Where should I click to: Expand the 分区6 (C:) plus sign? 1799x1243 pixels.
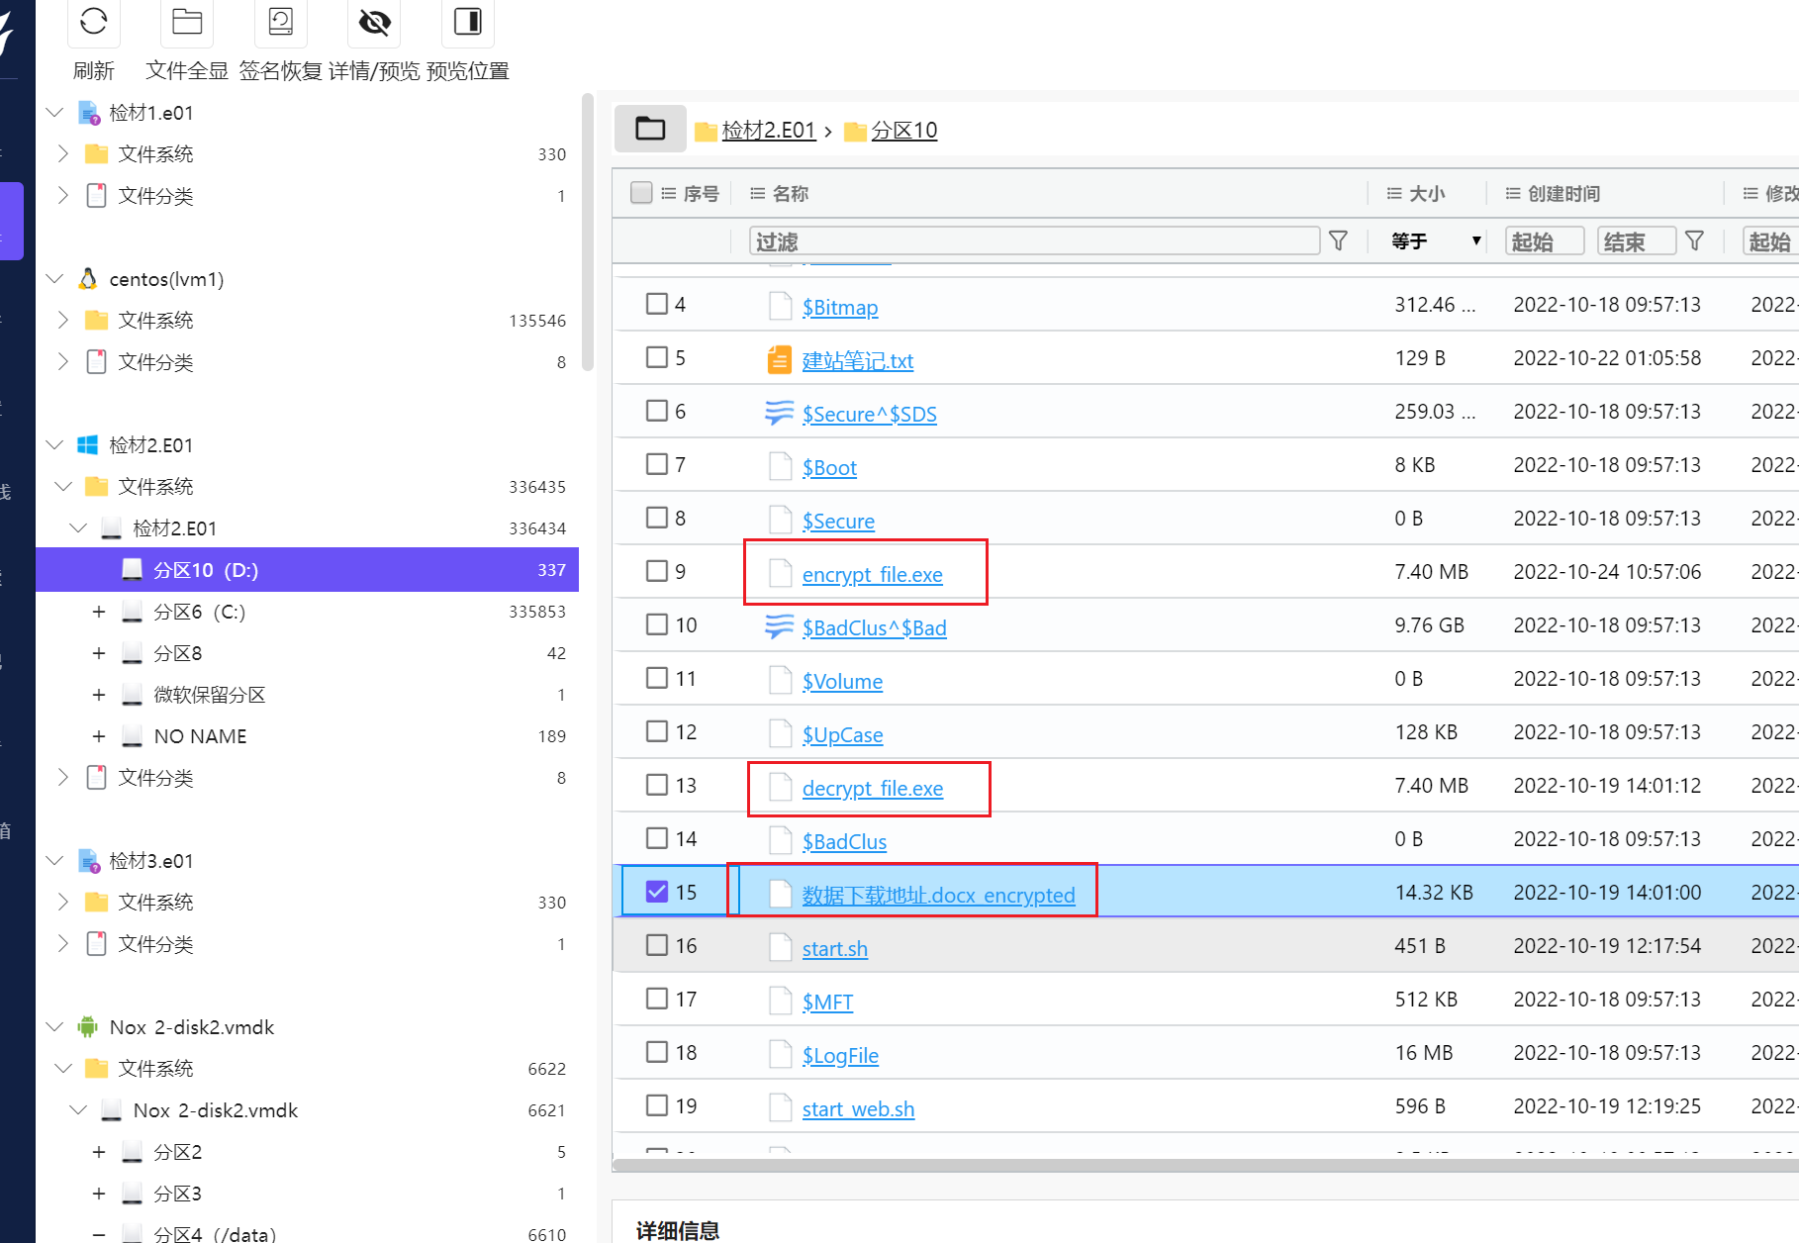pos(99,612)
